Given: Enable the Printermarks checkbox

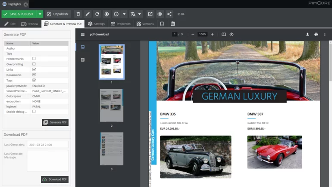Looking at the screenshot, I should pos(34,59).
